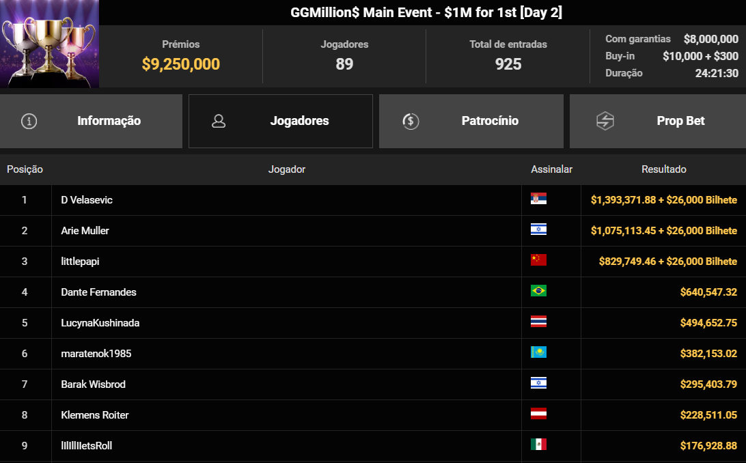Switch to the Patrocínio tab
The height and width of the screenshot is (463, 746).
489,120
